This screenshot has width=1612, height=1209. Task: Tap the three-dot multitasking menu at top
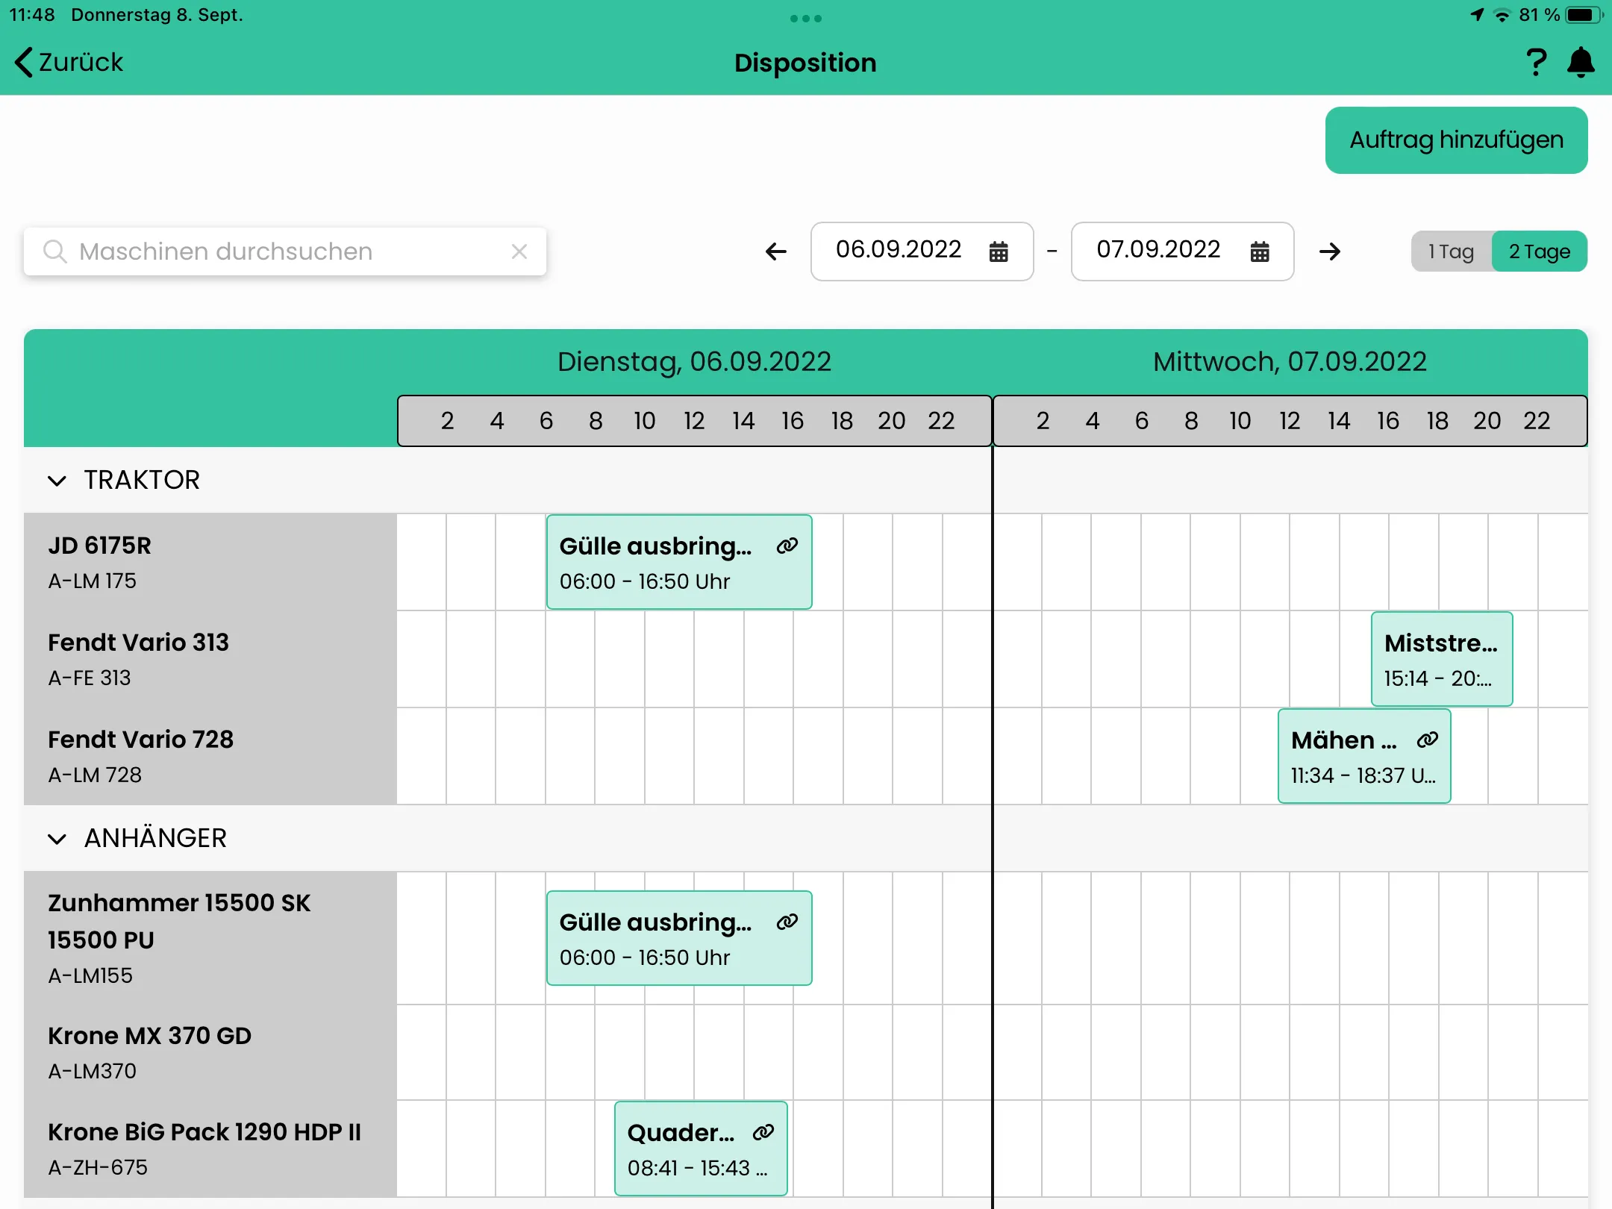click(805, 18)
